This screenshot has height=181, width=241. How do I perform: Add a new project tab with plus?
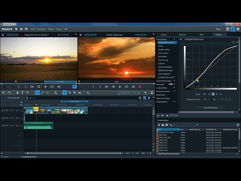pos(31,98)
